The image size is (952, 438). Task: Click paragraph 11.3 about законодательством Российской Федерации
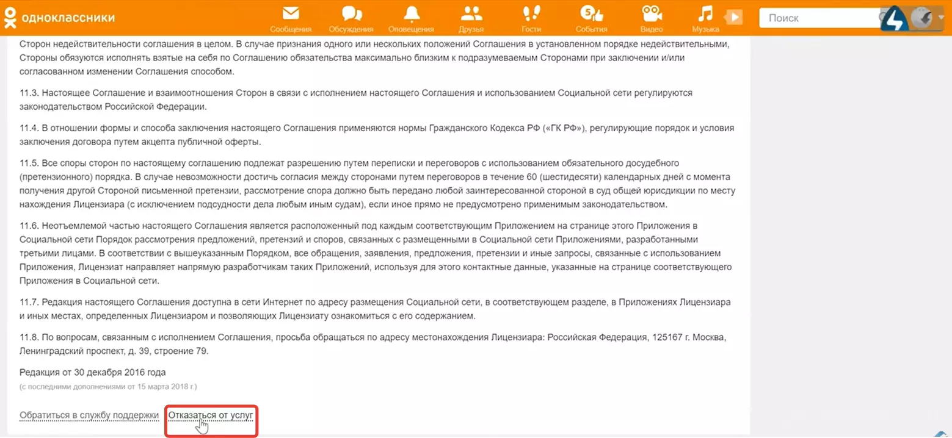tap(356, 99)
